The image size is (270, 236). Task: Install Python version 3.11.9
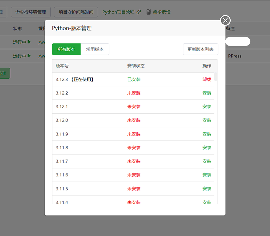point(207,134)
